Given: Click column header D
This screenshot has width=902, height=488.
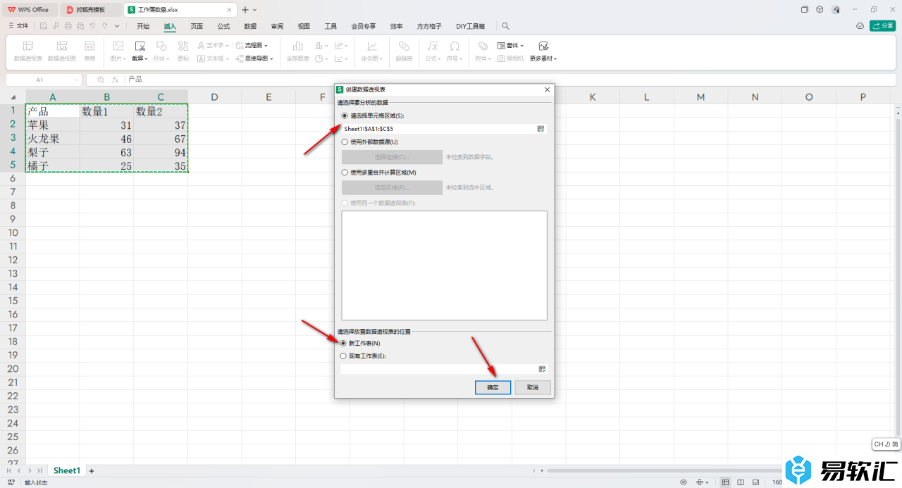Looking at the screenshot, I should (214, 97).
